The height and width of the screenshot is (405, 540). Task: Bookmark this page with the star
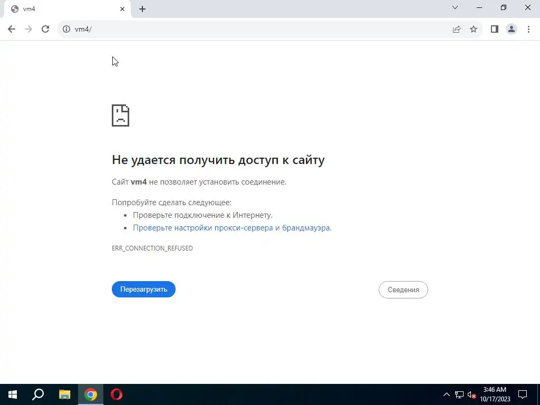click(x=474, y=30)
